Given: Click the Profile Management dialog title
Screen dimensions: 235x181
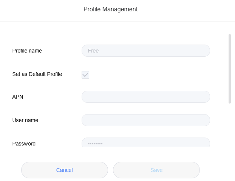Looking at the screenshot, I should coord(110,9).
